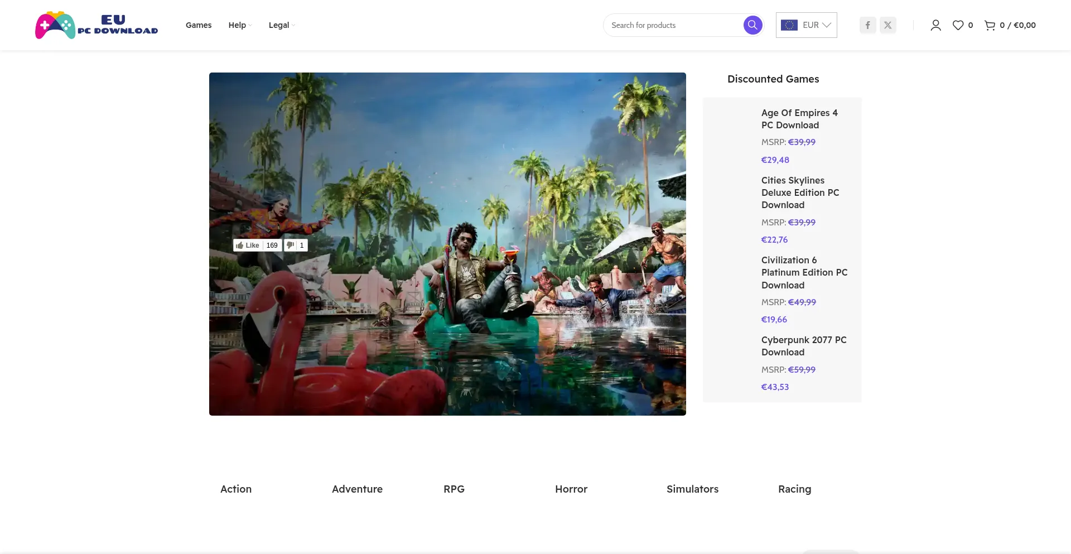Open the Racing category
The height and width of the screenshot is (554, 1071).
pyautogui.click(x=794, y=489)
